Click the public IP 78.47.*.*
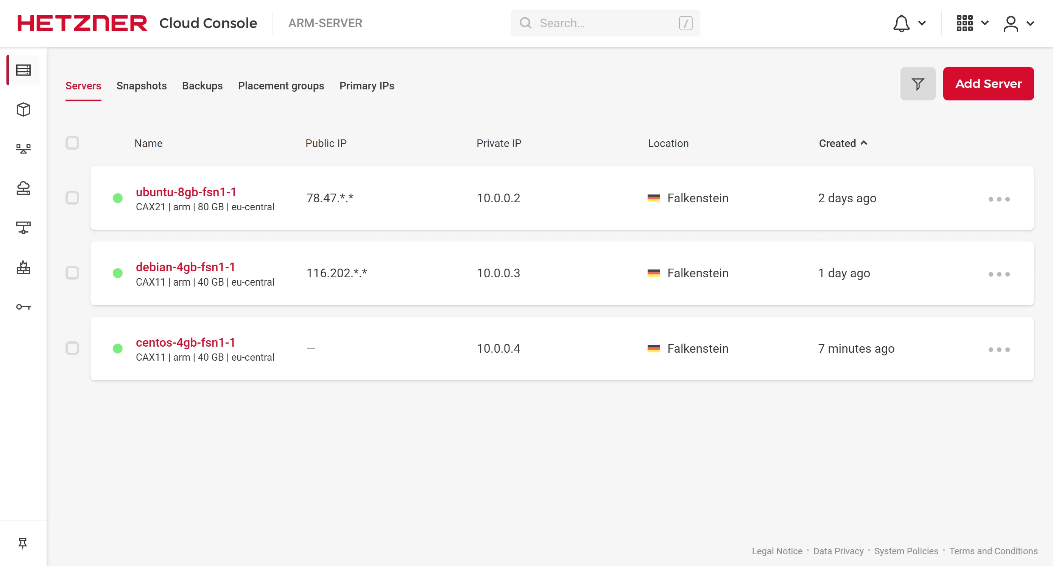Image resolution: width=1053 pixels, height=566 pixels. point(330,198)
